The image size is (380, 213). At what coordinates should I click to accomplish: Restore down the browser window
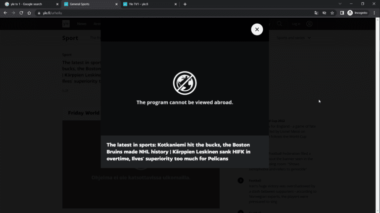point(363,4)
